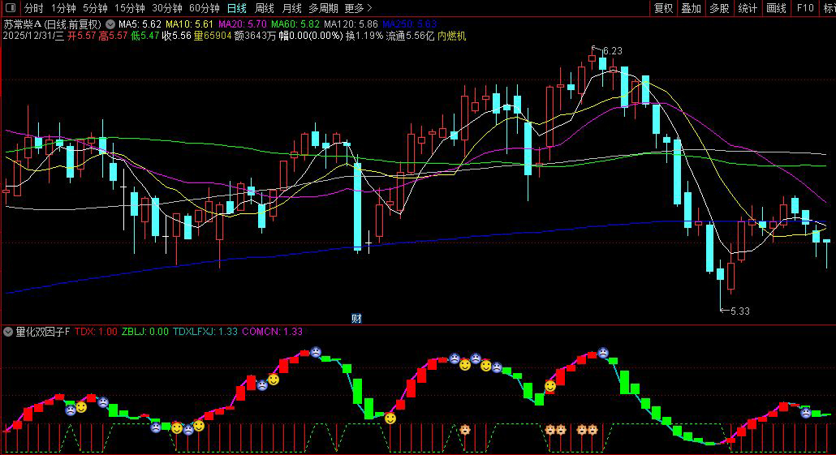
Task: Select the MA60: 5.82 indicator label
Action: pos(295,24)
